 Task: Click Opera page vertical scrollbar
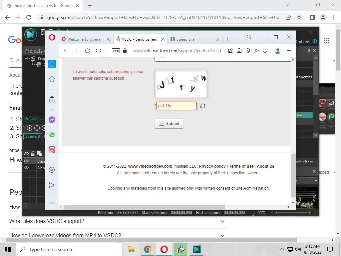[x=293, y=175]
